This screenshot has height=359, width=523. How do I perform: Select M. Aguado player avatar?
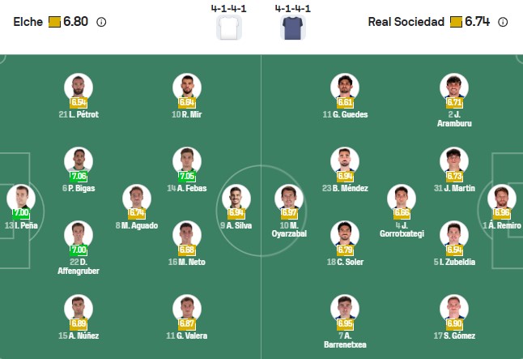137,199
